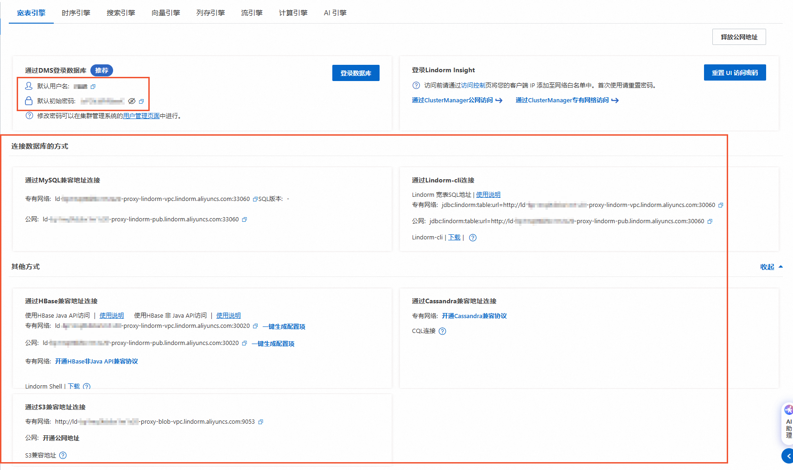Image resolution: width=793 pixels, height=470 pixels.
Task: Click the 其他方式 section title
Action: coord(25,267)
